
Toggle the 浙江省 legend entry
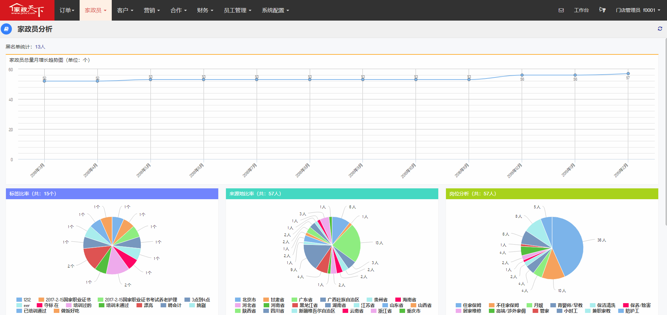pos(381,311)
